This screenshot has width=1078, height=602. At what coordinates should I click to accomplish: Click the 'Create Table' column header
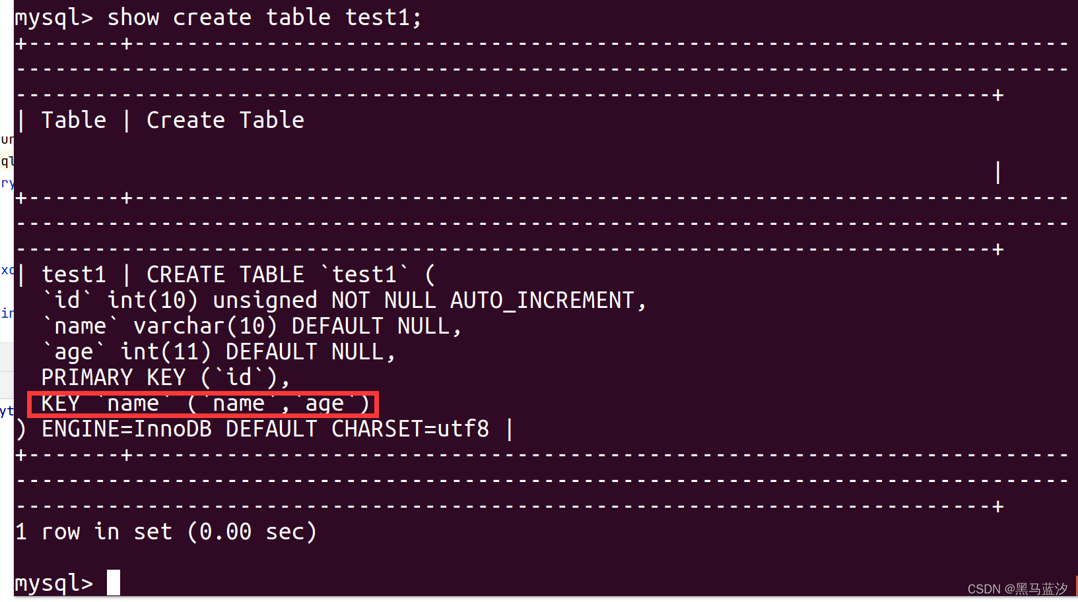click(x=225, y=120)
